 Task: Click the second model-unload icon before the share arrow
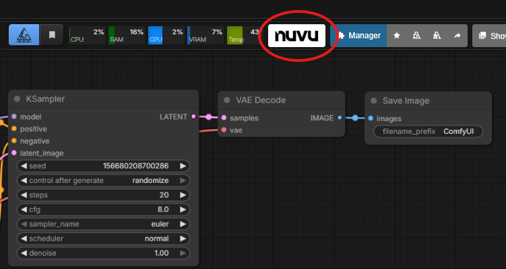coord(437,36)
